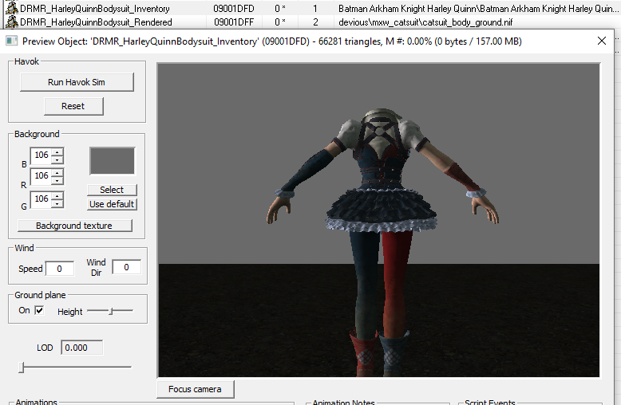Screen dimensions: 621x405
Task: Decrease the R background value
Action: pos(57,180)
